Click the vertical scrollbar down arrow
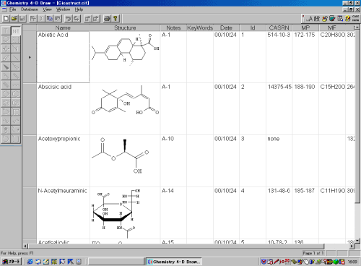The height and width of the screenshot is (266, 361). pos(357,241)
